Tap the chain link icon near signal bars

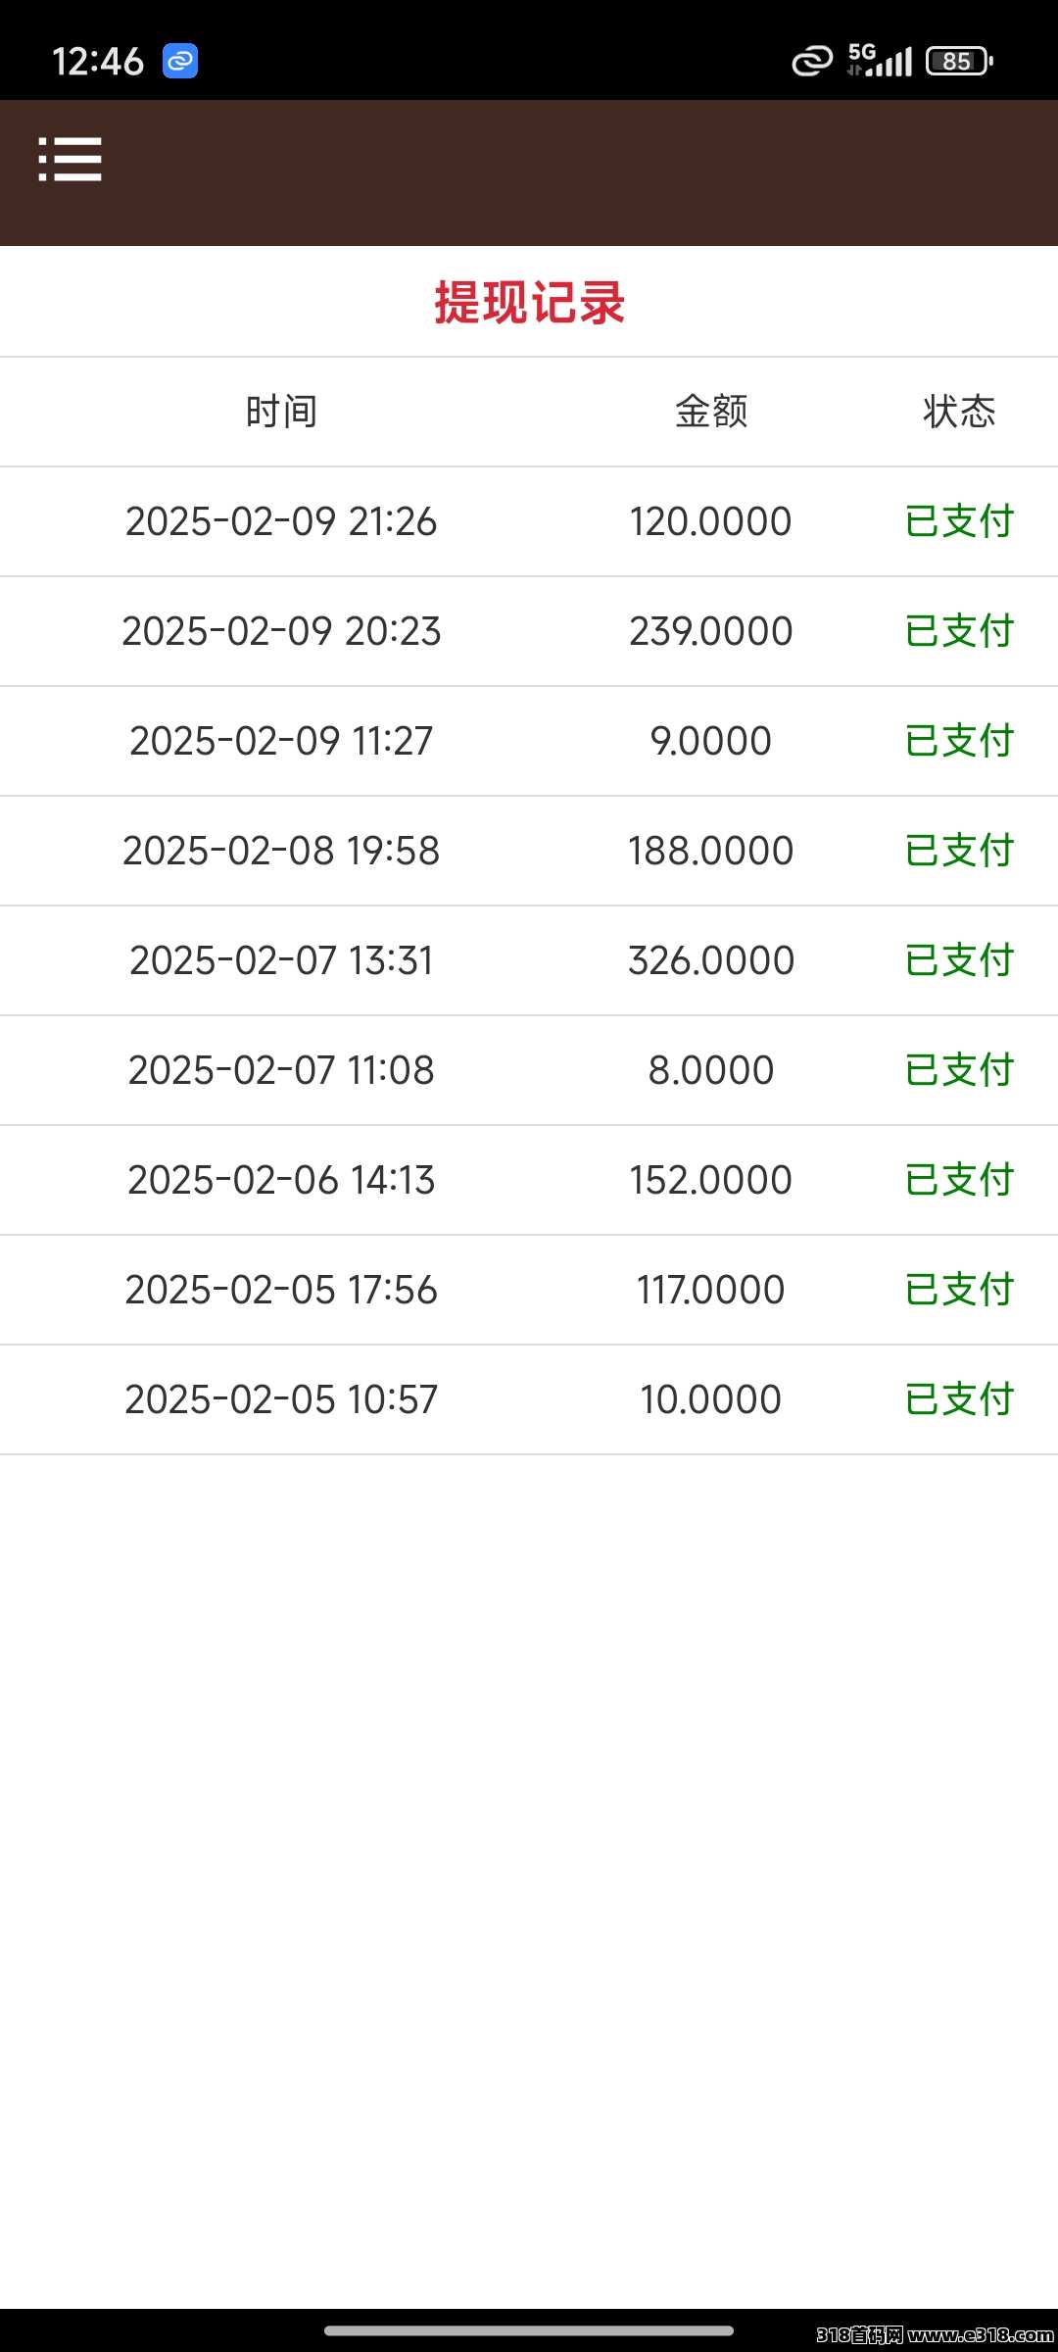click(x=812, y=61)
